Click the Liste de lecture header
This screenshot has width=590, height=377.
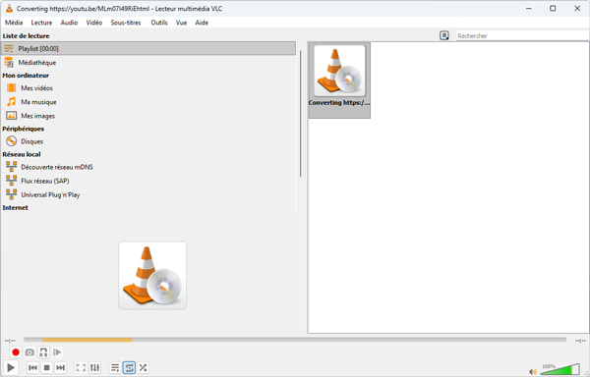[26, 36]
